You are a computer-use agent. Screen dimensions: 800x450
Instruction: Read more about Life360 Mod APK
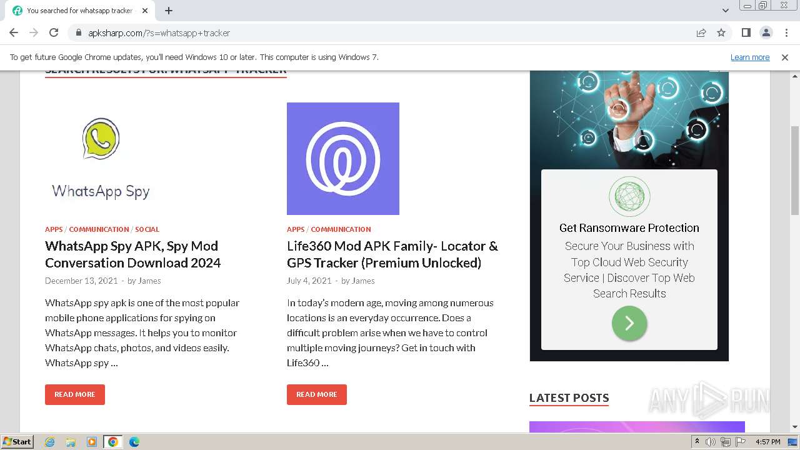pyautogui.click(x=317, y=394)
